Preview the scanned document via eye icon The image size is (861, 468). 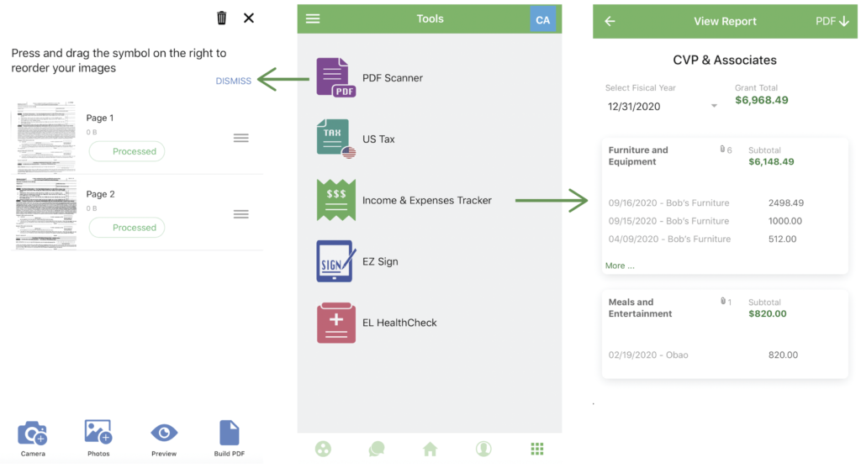[164, 433]
